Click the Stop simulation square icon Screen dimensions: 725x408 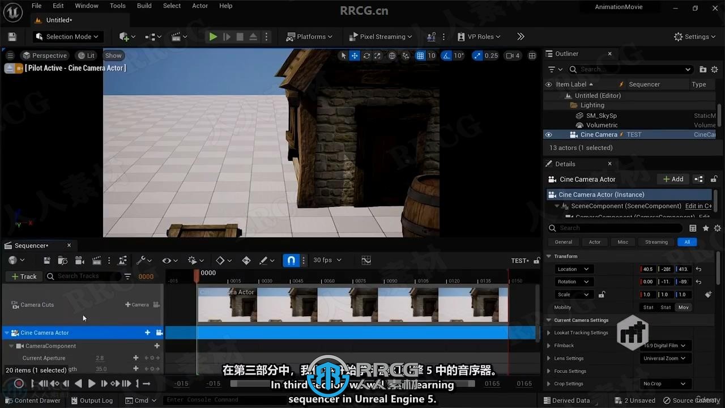tap(240, 37)
